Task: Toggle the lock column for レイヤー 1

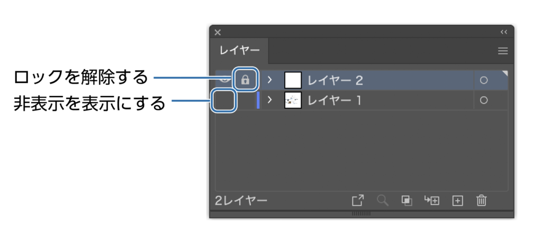Action: coord(245,100)
